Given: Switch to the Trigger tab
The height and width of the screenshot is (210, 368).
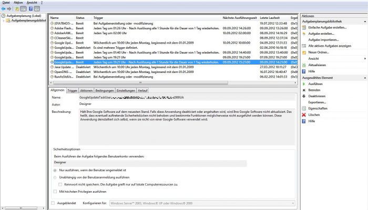Looking at the screenshot, I should pos(72,90).
